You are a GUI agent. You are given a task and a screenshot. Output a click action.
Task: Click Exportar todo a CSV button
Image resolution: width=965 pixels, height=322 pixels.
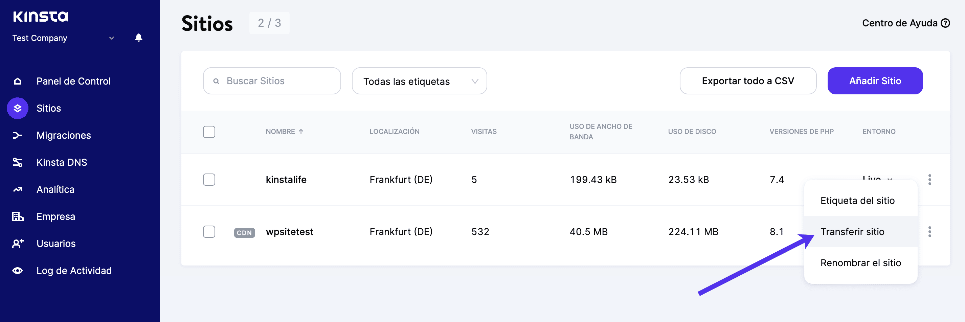click(x=748, y=81)
